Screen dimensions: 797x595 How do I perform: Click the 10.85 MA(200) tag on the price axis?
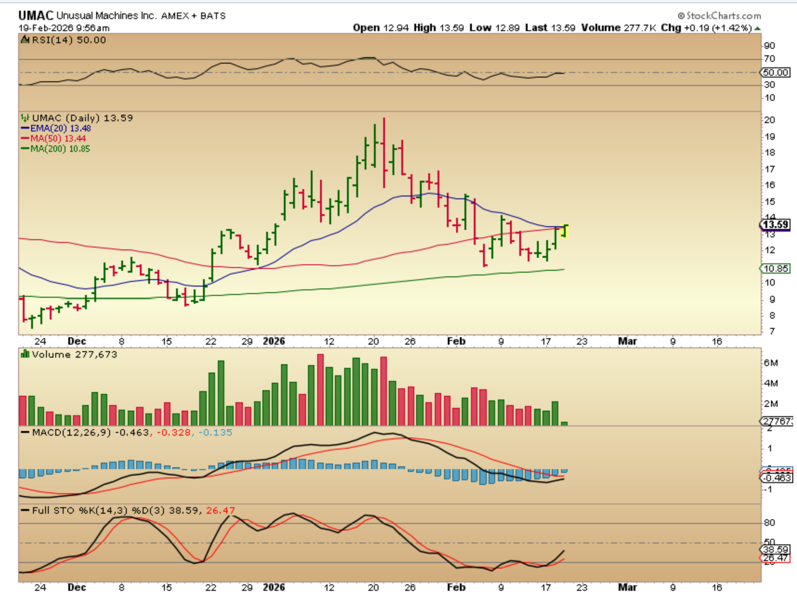pos(775,268)
